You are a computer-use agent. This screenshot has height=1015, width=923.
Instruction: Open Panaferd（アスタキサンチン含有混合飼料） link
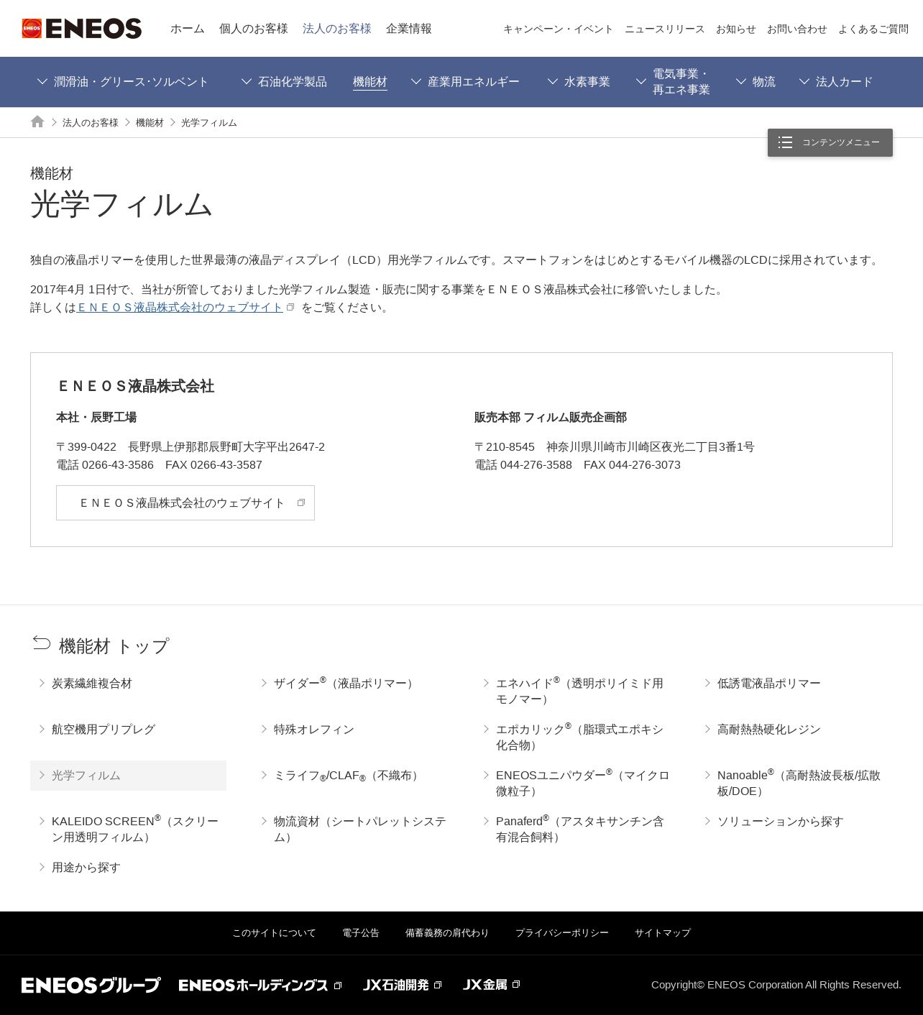(x=580, y=829)
